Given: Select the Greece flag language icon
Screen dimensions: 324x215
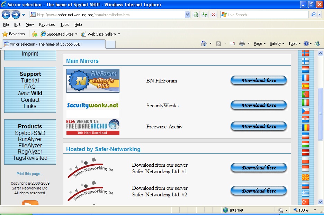Looking at the screenshot, I should coord(305,194).
